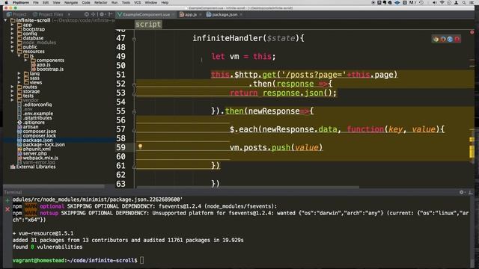Select package.json in project tree
The height and width of the screenshot is (269, 479).
37,140
